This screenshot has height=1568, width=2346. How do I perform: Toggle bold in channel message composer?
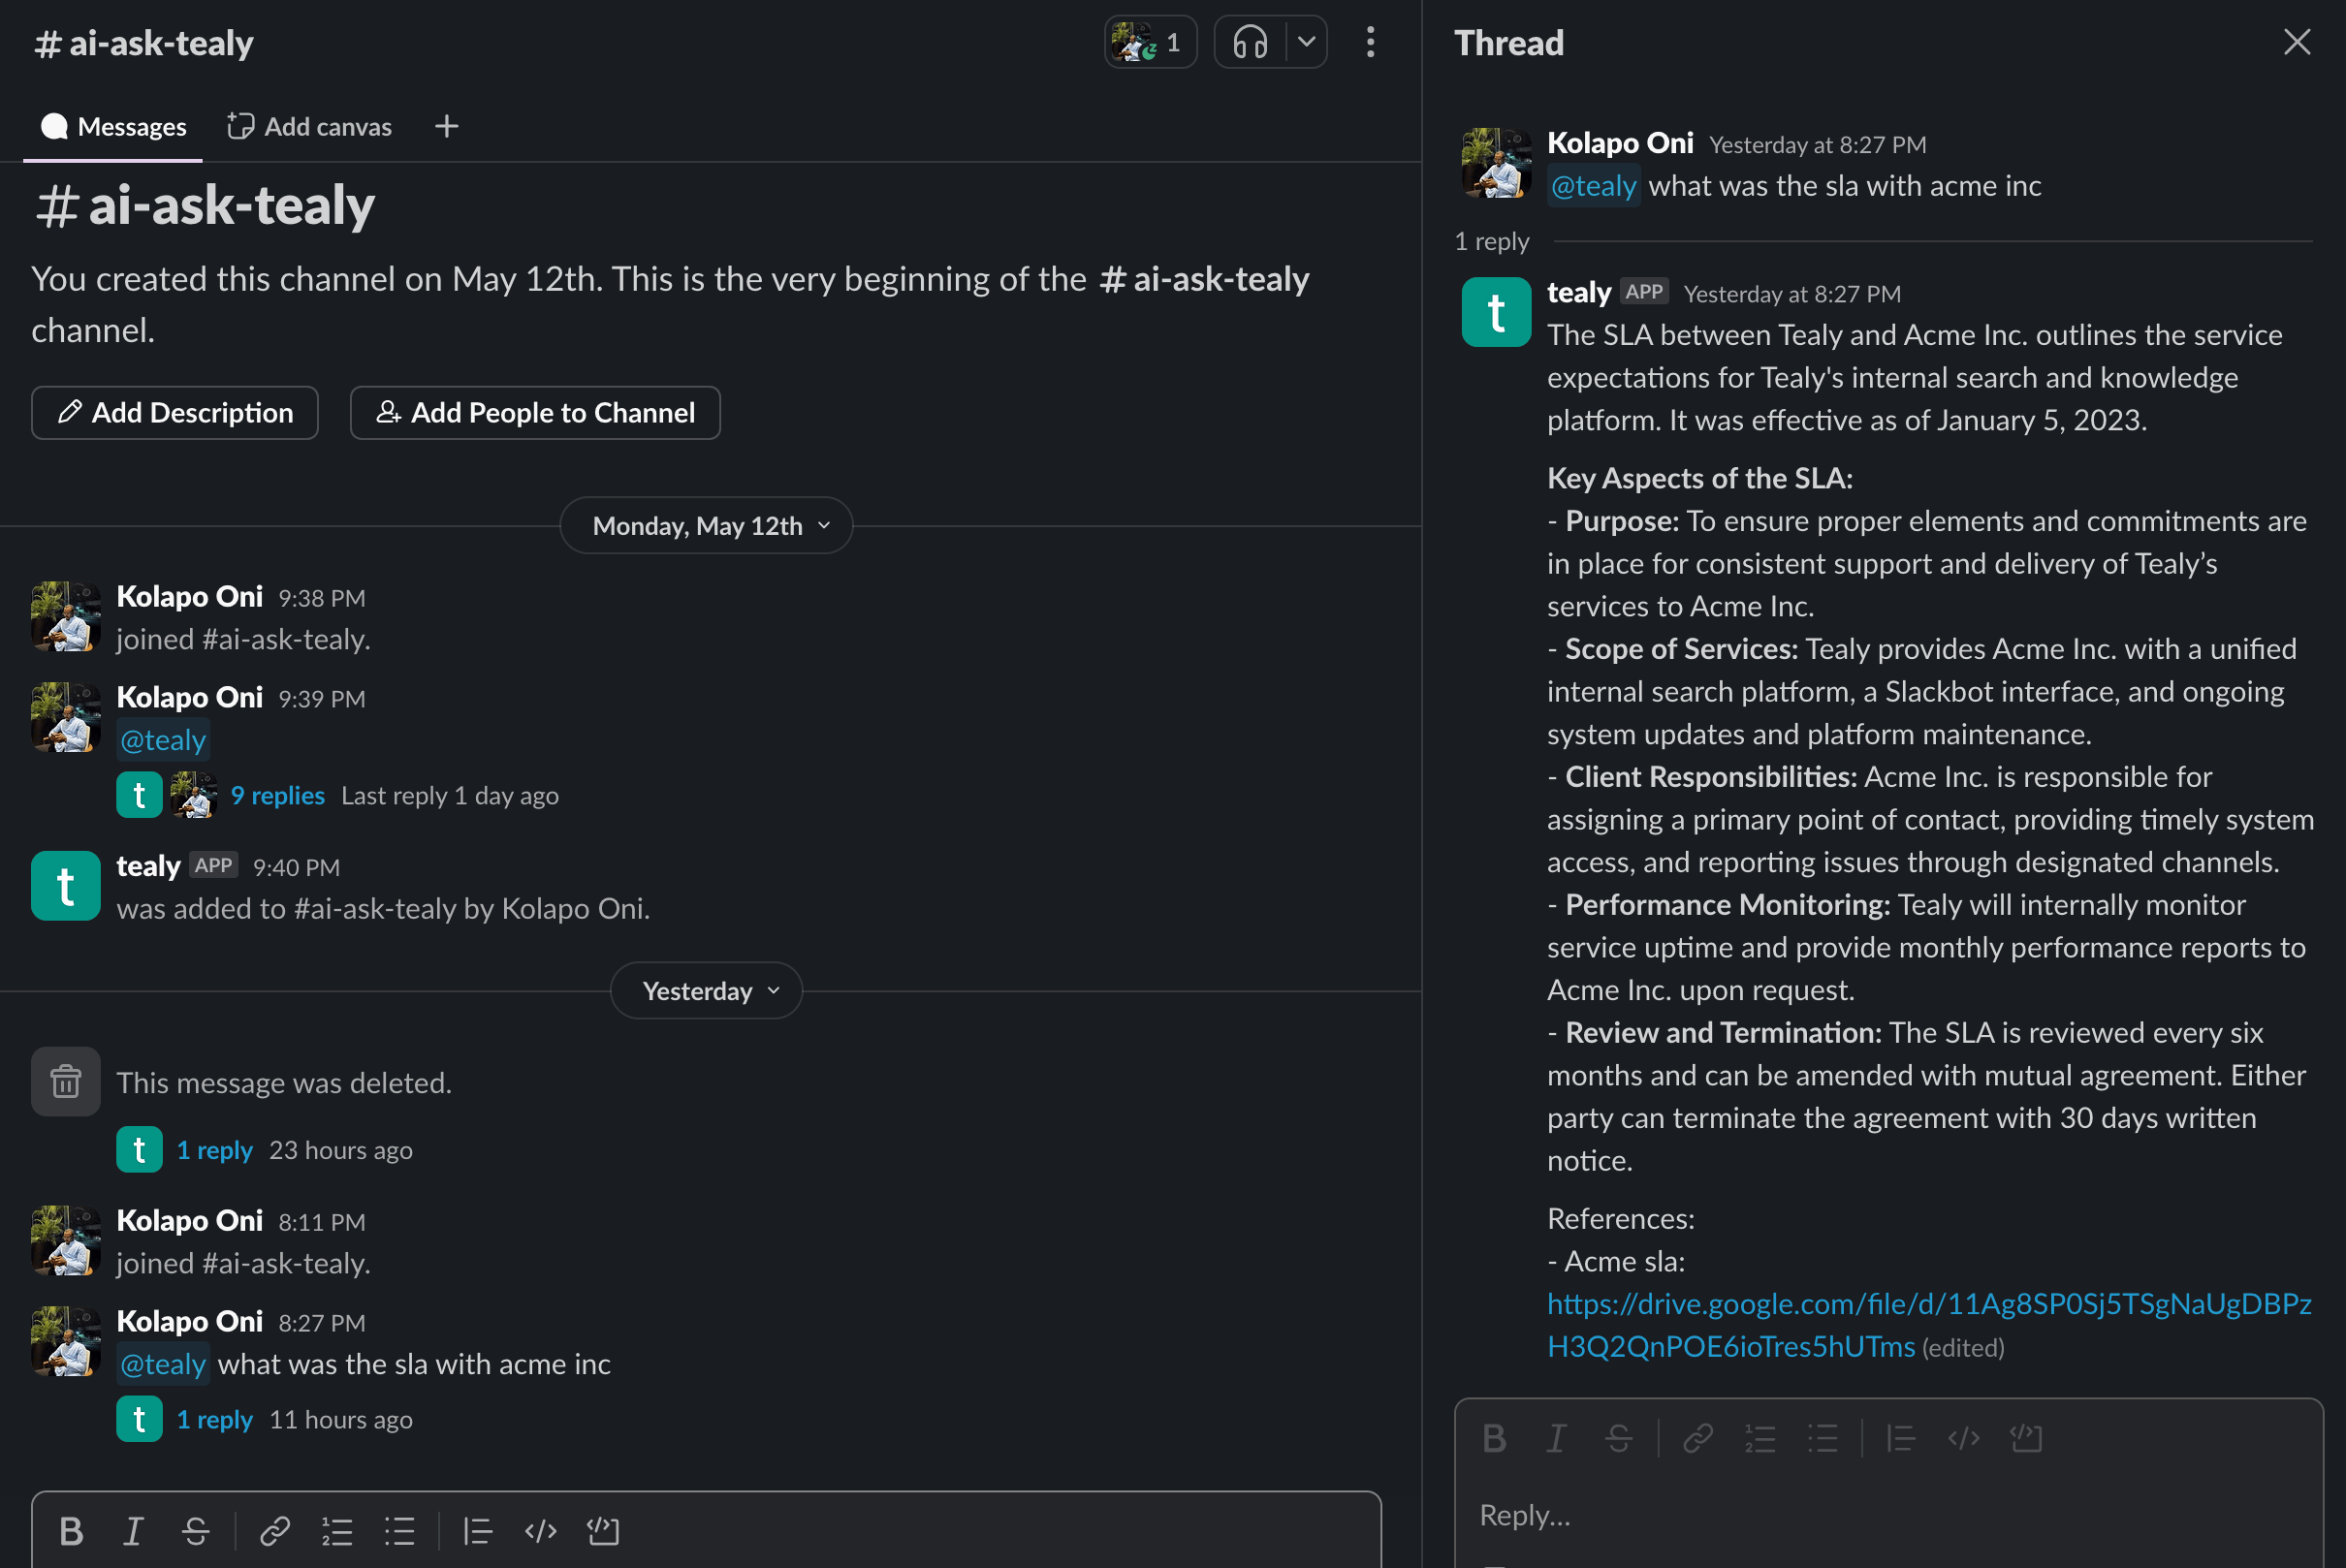71,1531
